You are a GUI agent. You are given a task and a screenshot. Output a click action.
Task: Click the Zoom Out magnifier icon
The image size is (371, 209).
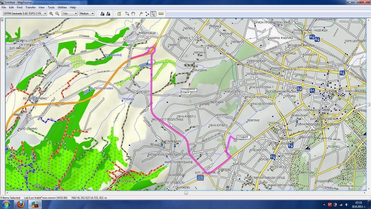click(57, 14)
